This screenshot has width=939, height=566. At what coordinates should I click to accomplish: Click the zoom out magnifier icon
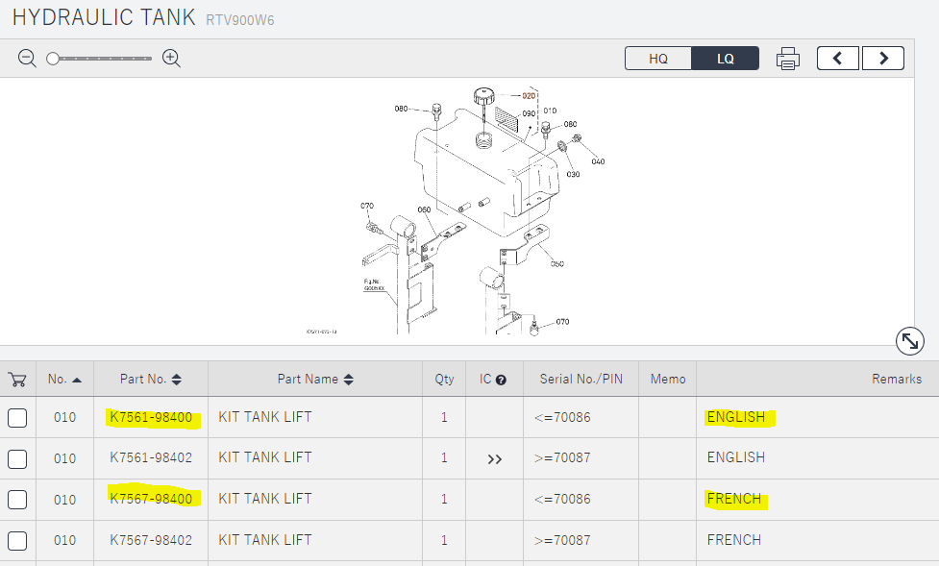[27, 59]
